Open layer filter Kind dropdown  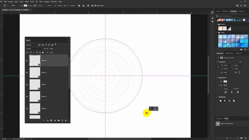32,45
